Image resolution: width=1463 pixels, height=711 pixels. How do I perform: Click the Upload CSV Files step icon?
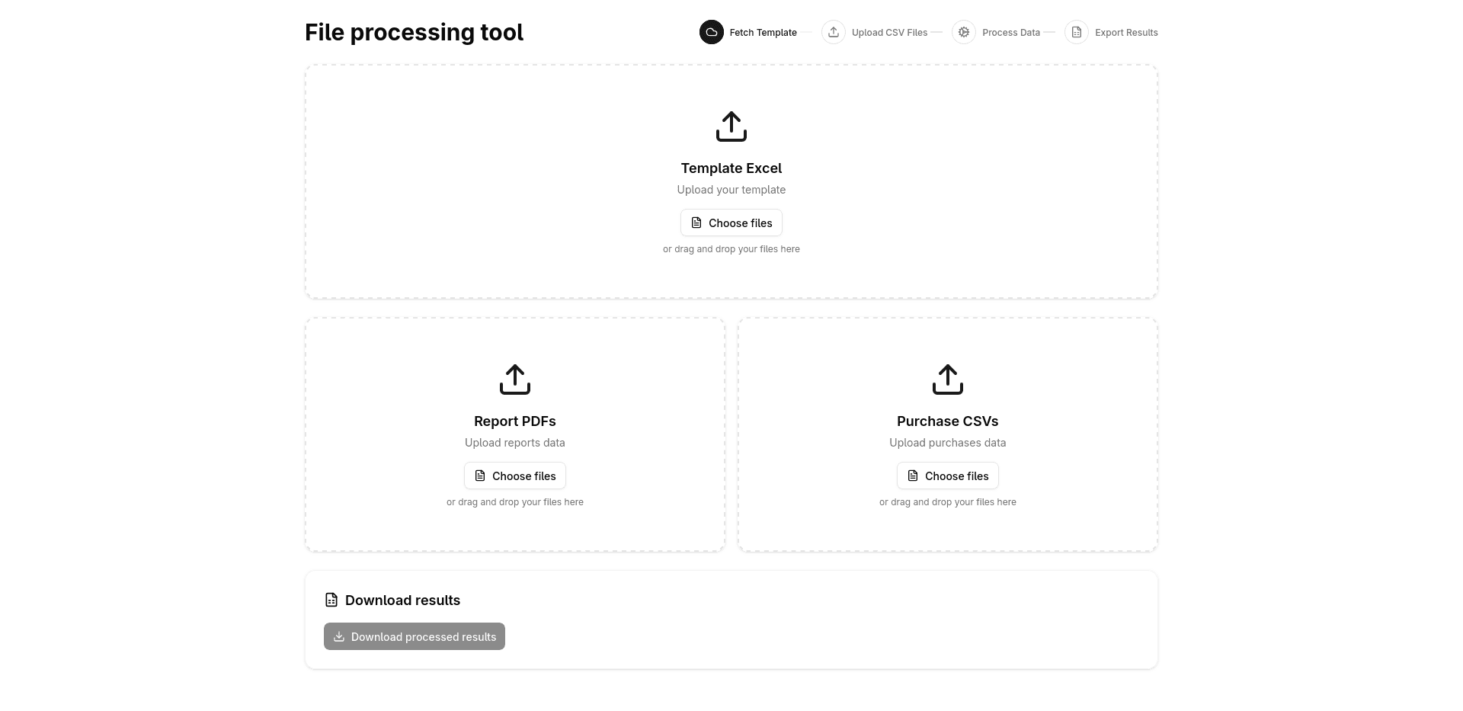(x=834, y=32)
